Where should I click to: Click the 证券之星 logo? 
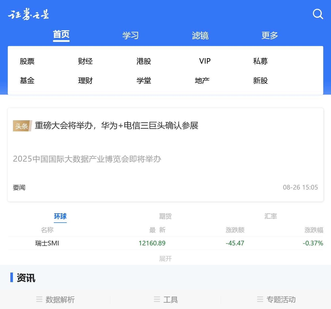coord(28,14)
